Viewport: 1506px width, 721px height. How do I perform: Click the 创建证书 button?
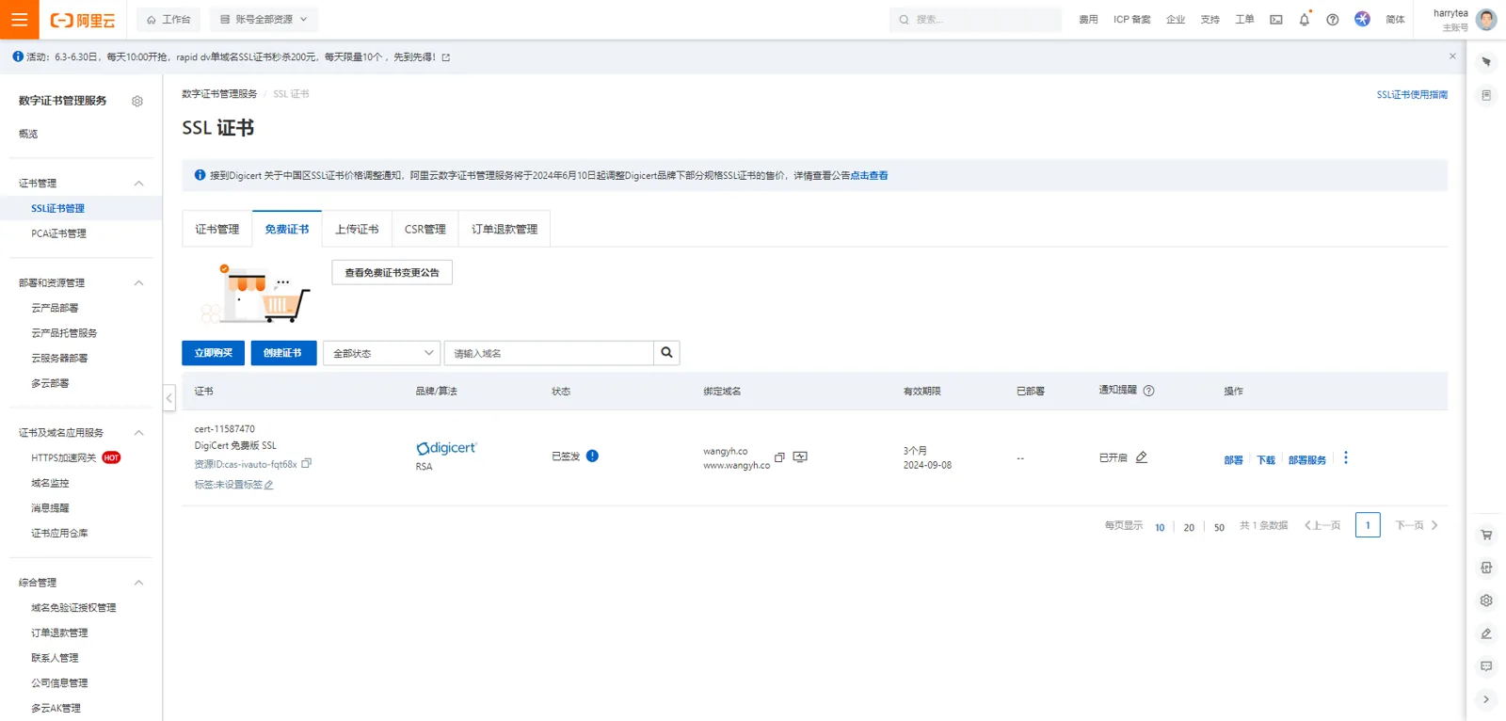coord(282,353)
